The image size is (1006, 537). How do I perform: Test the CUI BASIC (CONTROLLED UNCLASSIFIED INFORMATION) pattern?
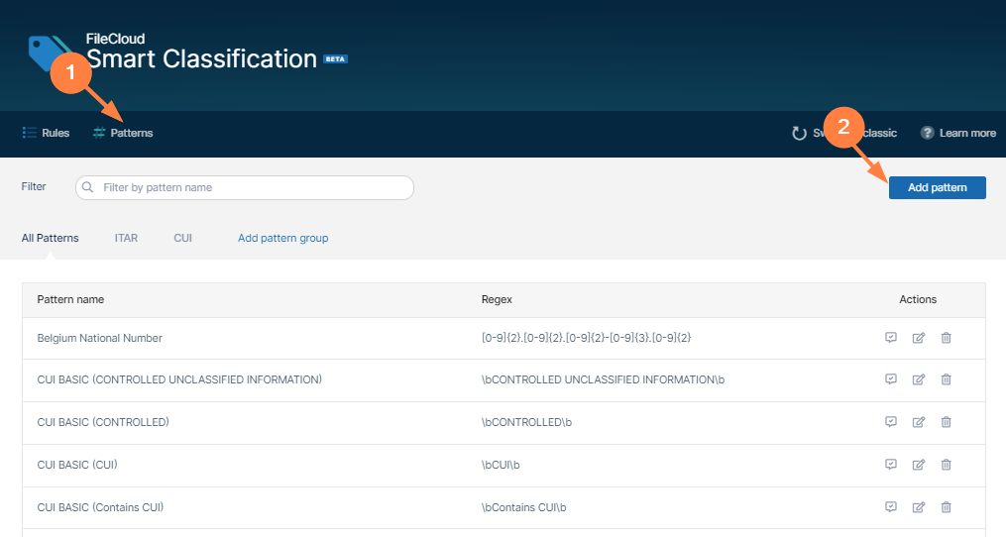click(890, 379)
